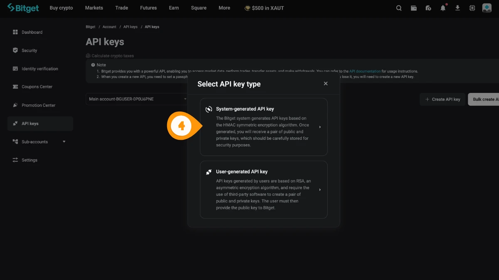Close the Select API key type dialog

click(x=326, y=83)
